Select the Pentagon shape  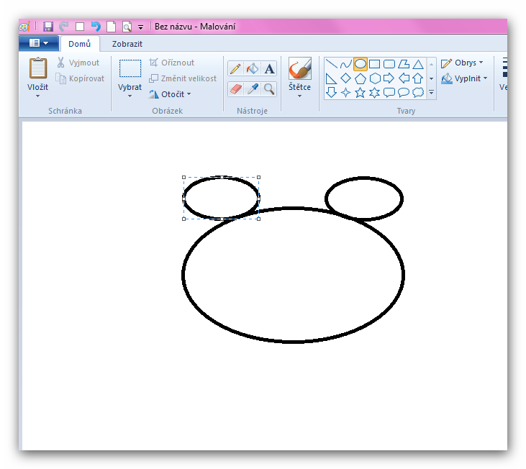click(x=361, y=79)
